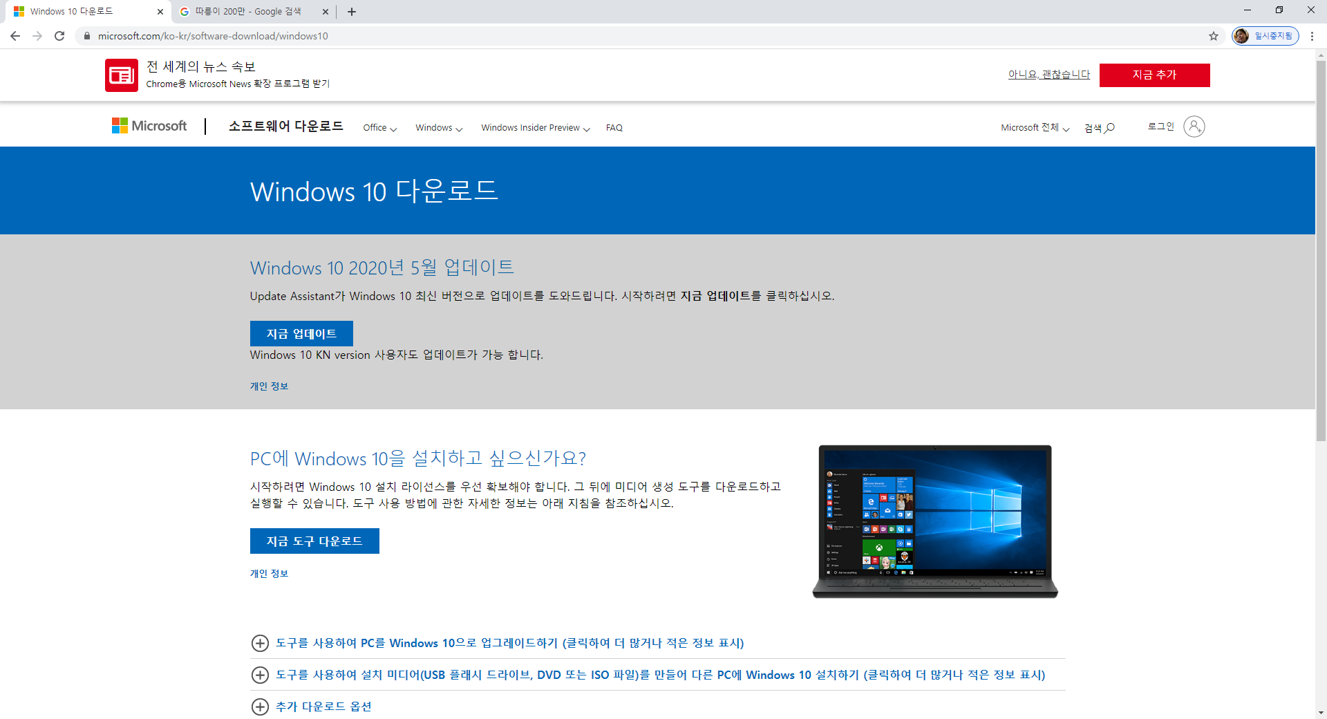Expand the upgrade PC instructions plus icon
The image size is (1327, 719).
click(260, 643)
